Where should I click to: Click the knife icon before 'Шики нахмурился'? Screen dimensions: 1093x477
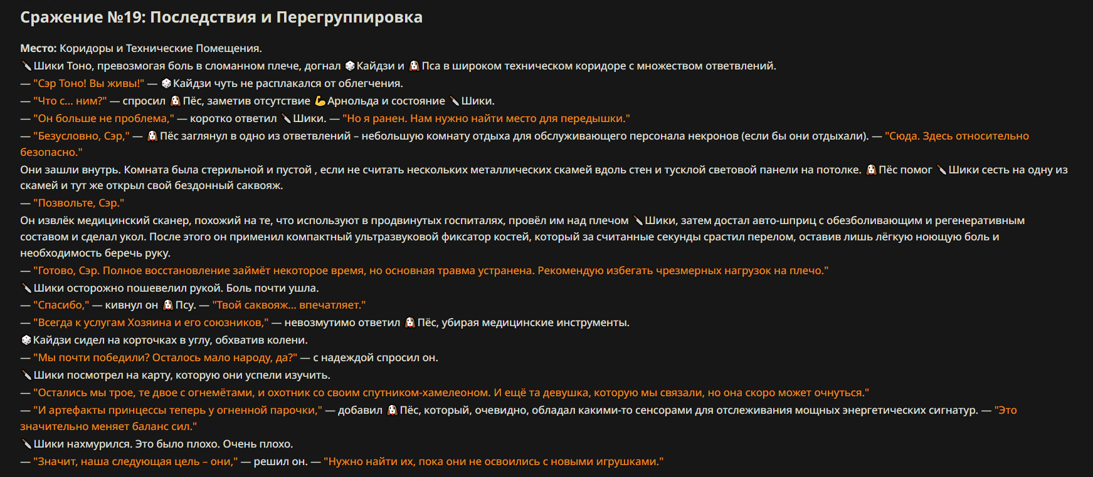pos(26,444)
